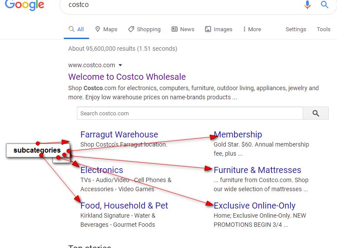Open the Membership sitelink
The image size is (337, 248).
(x=238, y=134)
